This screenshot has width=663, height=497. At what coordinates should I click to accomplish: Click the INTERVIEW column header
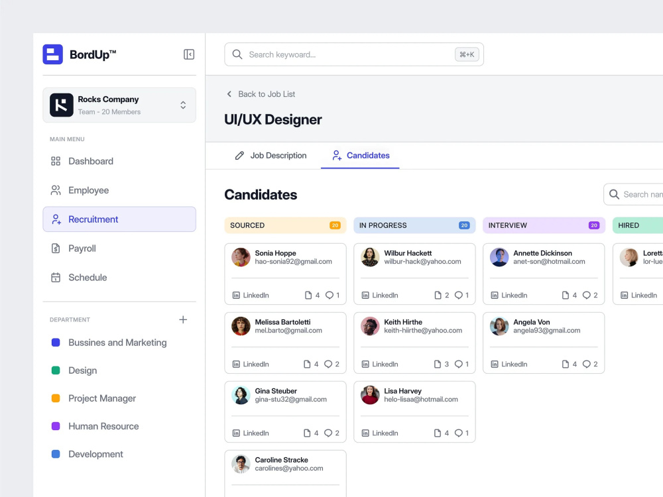[x=544, y=225]
